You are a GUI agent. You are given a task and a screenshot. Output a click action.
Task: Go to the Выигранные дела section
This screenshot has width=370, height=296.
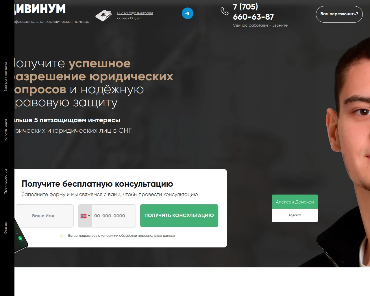coord(5,77)
